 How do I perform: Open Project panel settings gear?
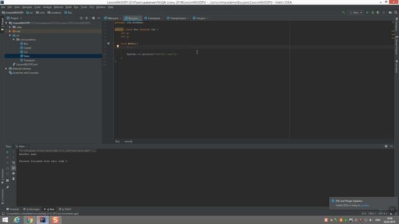[94, 18]
